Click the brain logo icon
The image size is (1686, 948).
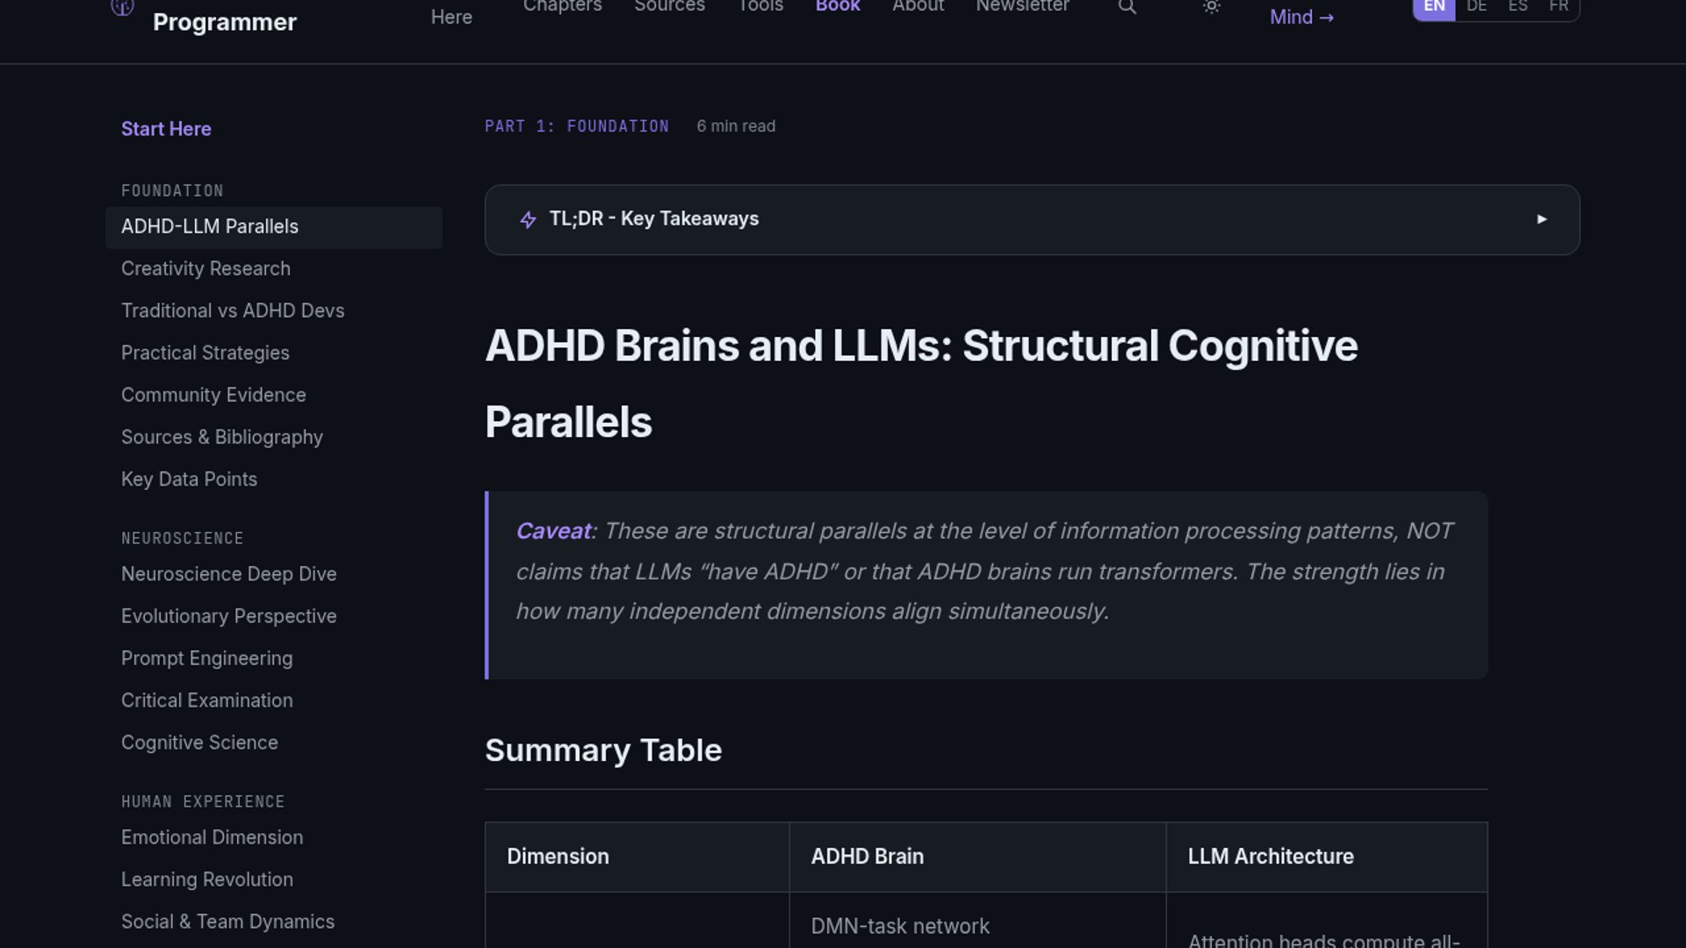coord(122,9)
